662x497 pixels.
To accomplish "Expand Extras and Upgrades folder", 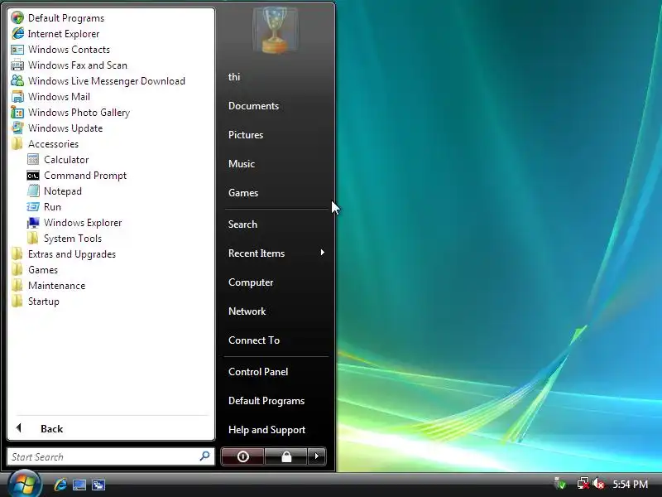I will 64,254.
